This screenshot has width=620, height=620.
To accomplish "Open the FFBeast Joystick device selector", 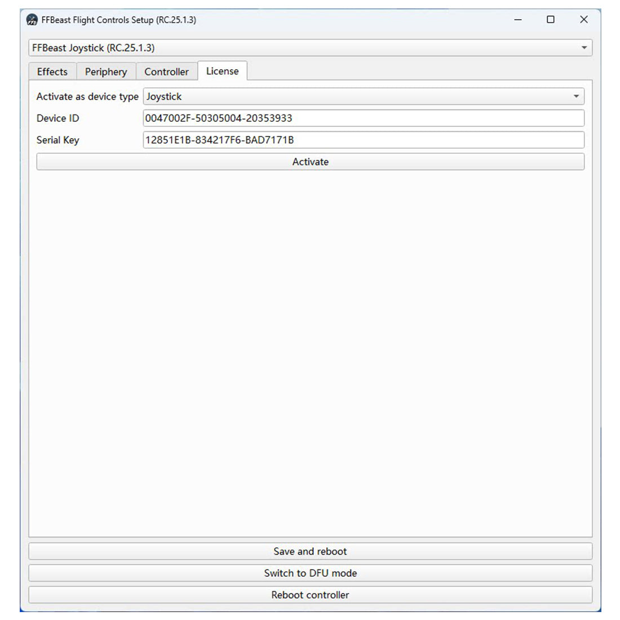I will tap(304, 48).
